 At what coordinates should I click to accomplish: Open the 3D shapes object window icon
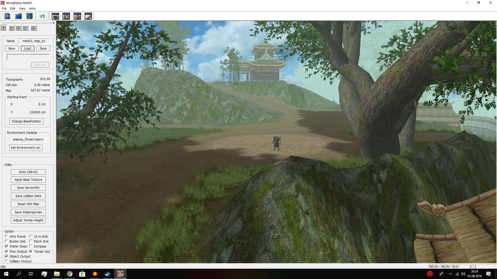pos(55,16)
